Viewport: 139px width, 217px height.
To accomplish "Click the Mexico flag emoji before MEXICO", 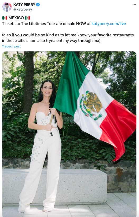I will click(5, 18).
